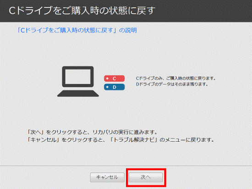Image resolution: width=252 pixels, height=189 pixels.
Task: Click the キャンセル button
Action: point(107,177)
